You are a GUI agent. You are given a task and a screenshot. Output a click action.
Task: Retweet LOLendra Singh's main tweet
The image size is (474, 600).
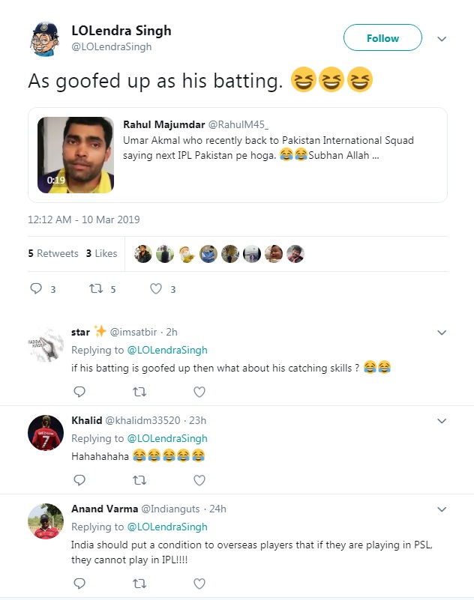pyautogui.click(x=96, y=288)
